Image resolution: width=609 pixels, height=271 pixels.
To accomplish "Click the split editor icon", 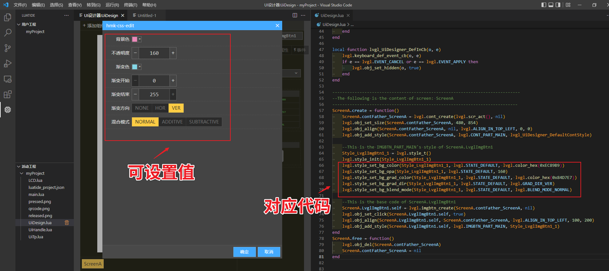I will tap(295, 15).
